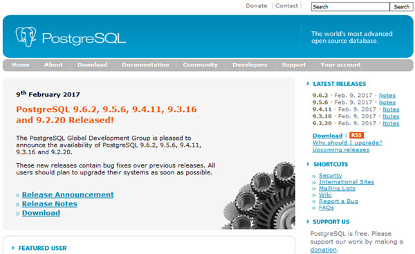Click the '9th February 2017' date
The height and width of the screenshot is (254, 415).
pos(48,94)
